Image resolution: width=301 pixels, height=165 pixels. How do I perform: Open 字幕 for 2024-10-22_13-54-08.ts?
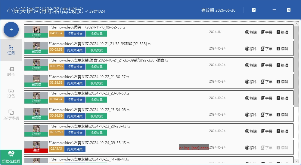[x=266, y=115]
